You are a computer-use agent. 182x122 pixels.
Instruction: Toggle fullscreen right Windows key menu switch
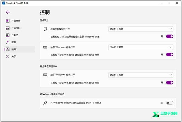(170, 83)
